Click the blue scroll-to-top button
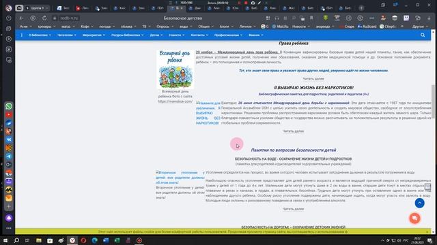Screen dimensions: 437x245 point(419,203)
